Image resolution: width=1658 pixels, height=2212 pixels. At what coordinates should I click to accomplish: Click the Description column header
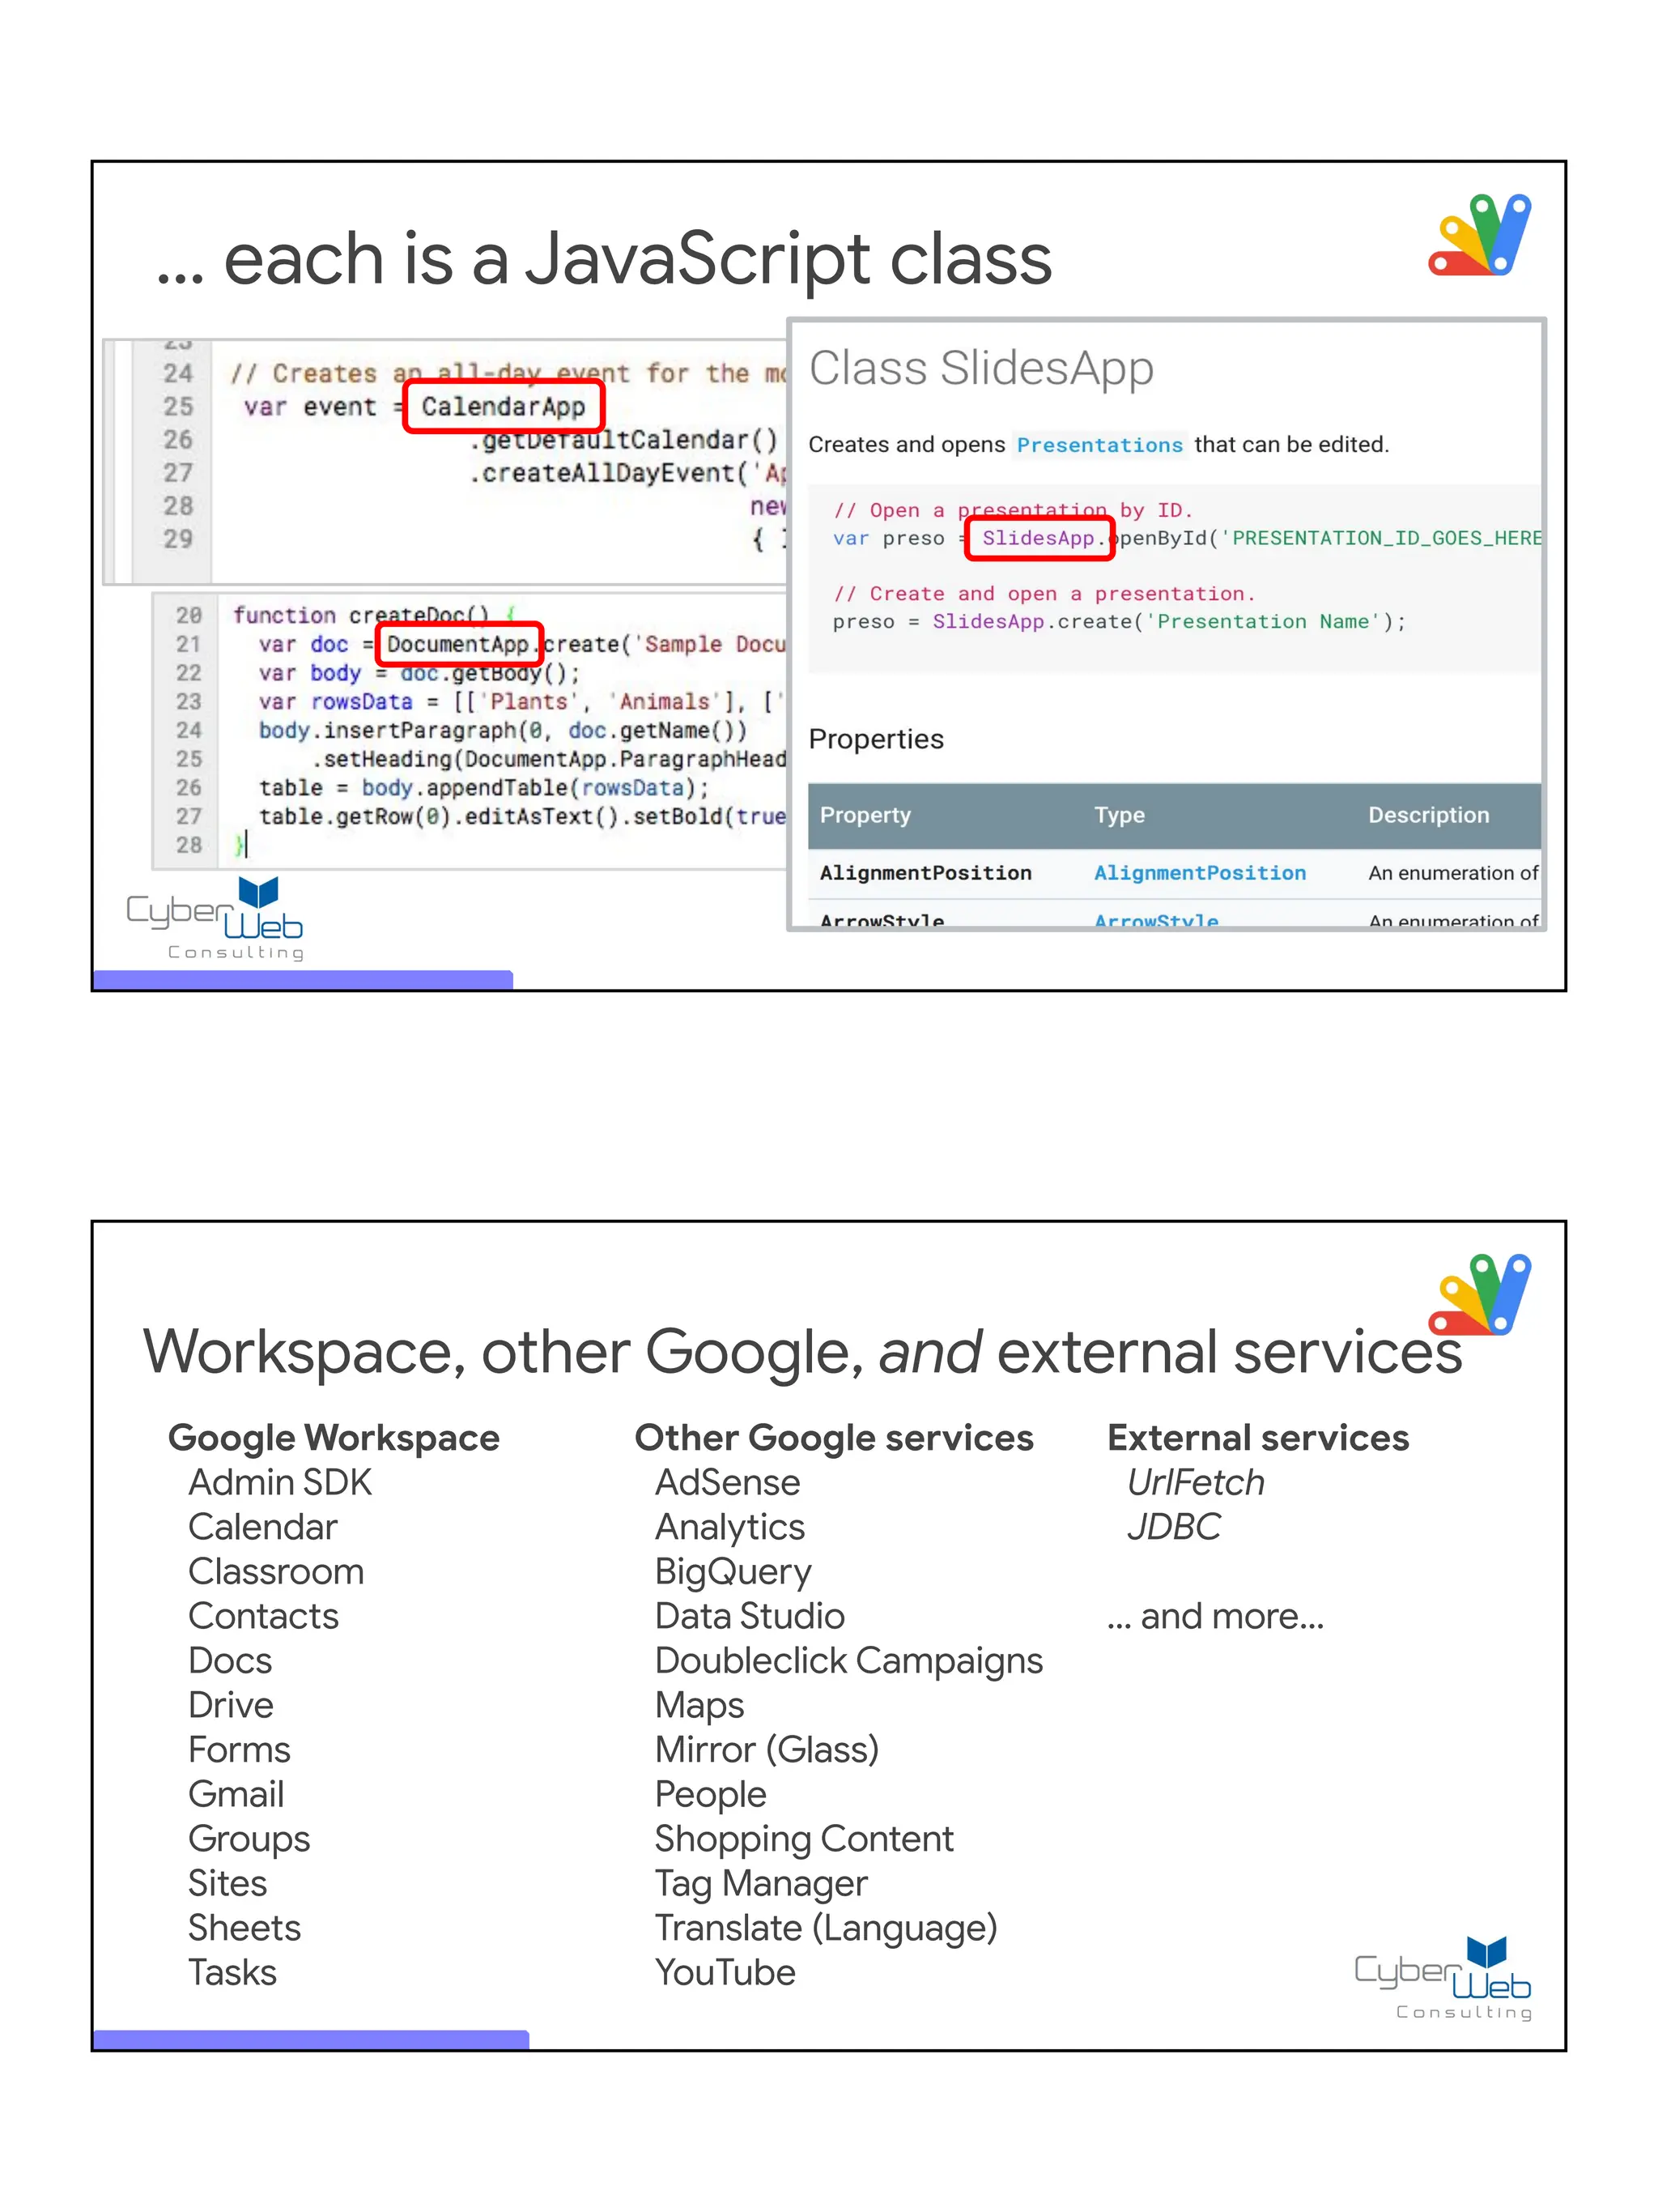1428,815
